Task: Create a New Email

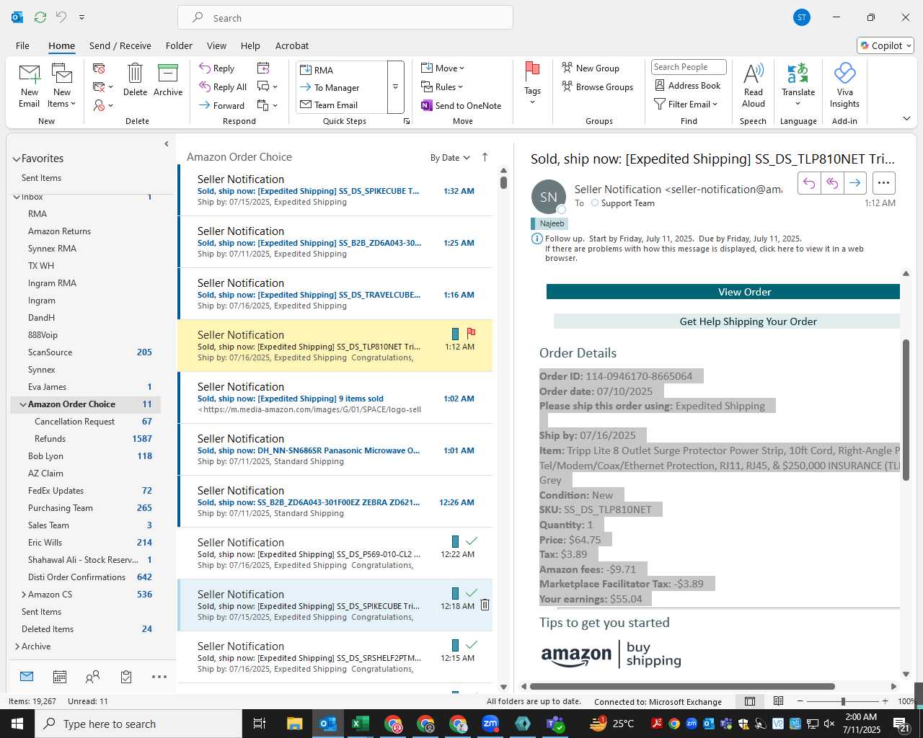Action: click(30, 86)
